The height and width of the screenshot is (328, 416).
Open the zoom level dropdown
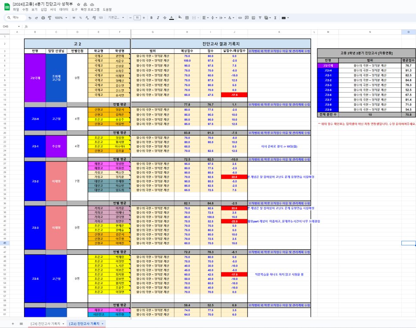click(x=61, y=18)
